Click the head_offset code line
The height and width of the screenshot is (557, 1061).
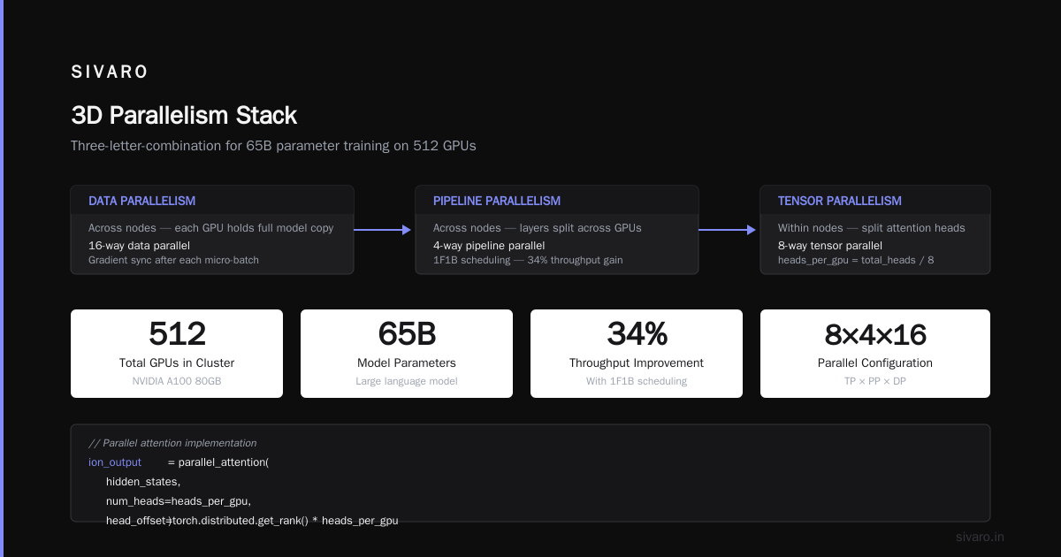coord(252,521)
